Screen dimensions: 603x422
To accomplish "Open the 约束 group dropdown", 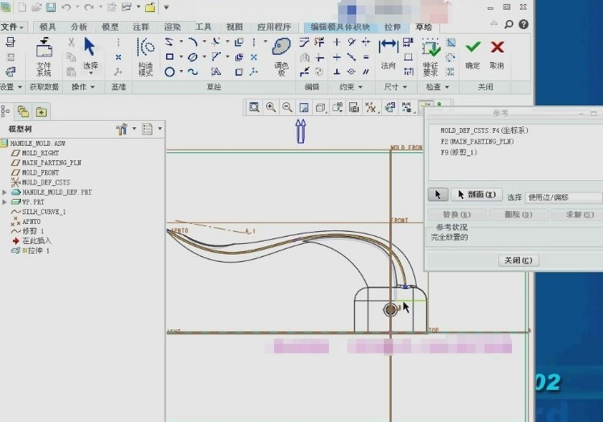I will (x=351, y=87).
